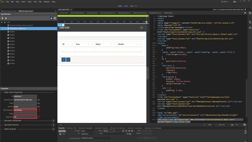This screenshot has height=142, width=252.
Task: Click the HTML mode toggle in Property inspector
Action: coord(62,131)
